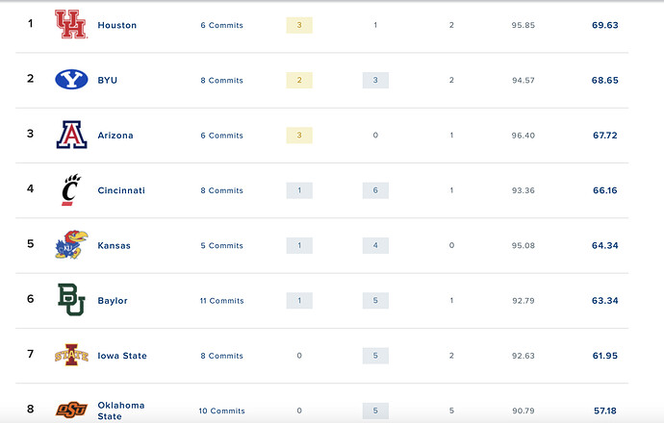Screen dimensions: 664x423
Task: Open Oklahoma State's 10 Commits link
Action: [x=222, y=411]
